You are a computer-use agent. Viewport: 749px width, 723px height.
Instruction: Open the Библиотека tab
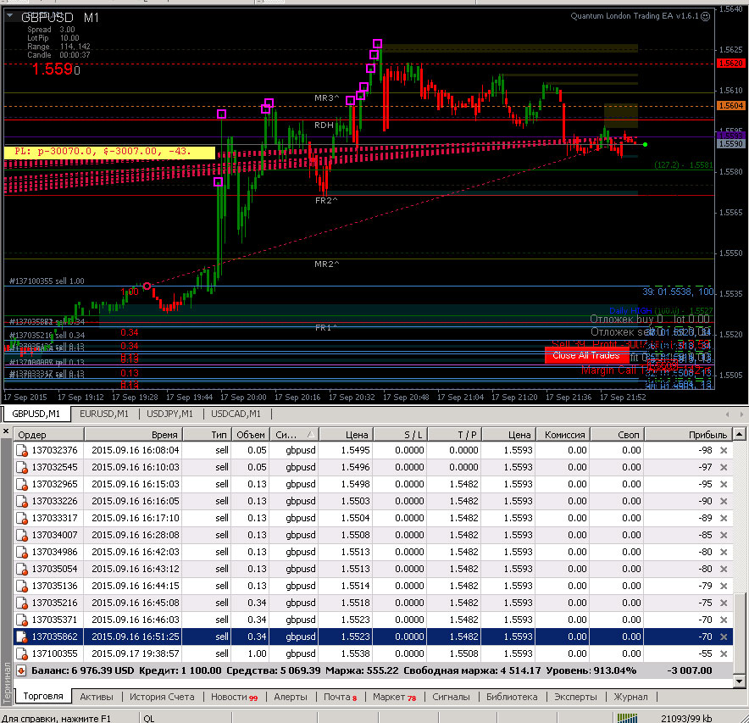click(x=512, y=698)
